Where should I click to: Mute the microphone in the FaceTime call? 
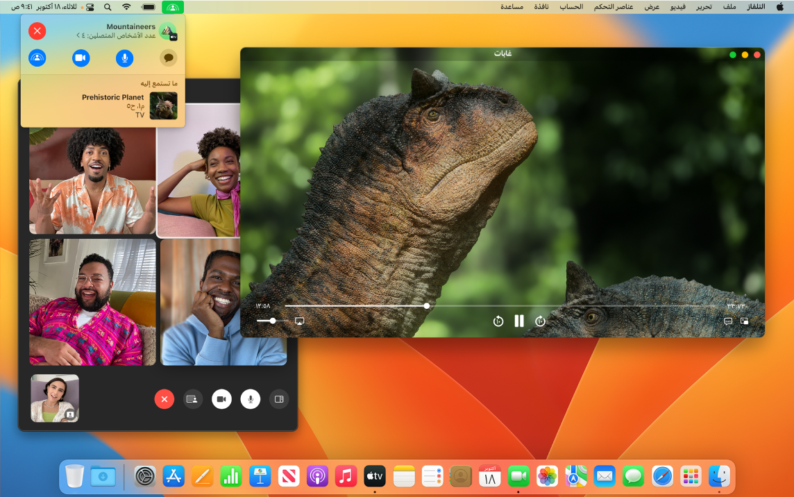coord(250,399)
